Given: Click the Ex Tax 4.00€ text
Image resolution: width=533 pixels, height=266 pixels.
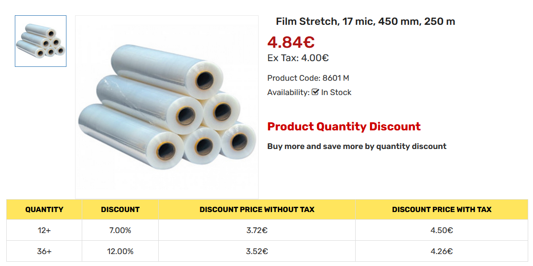Looking at the screenshot, I should pos(298,58).
